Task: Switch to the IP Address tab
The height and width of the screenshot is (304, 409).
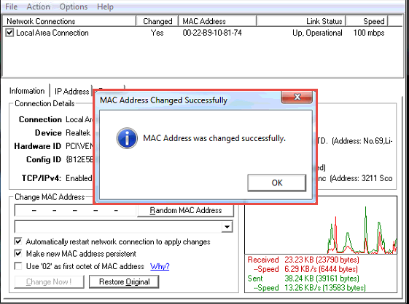Action: [71, 92]
